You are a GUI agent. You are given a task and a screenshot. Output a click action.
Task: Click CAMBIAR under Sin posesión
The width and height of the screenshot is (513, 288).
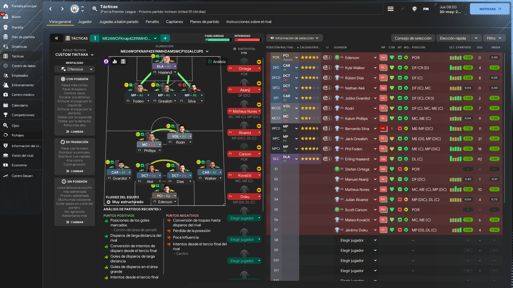click(x=75, y=222)
